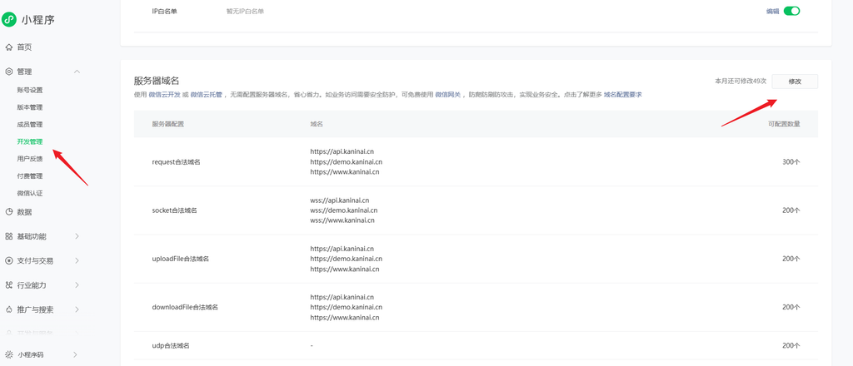Open the 微信网关 link
This screenshot has width=853, height=366.
(447, 95)
